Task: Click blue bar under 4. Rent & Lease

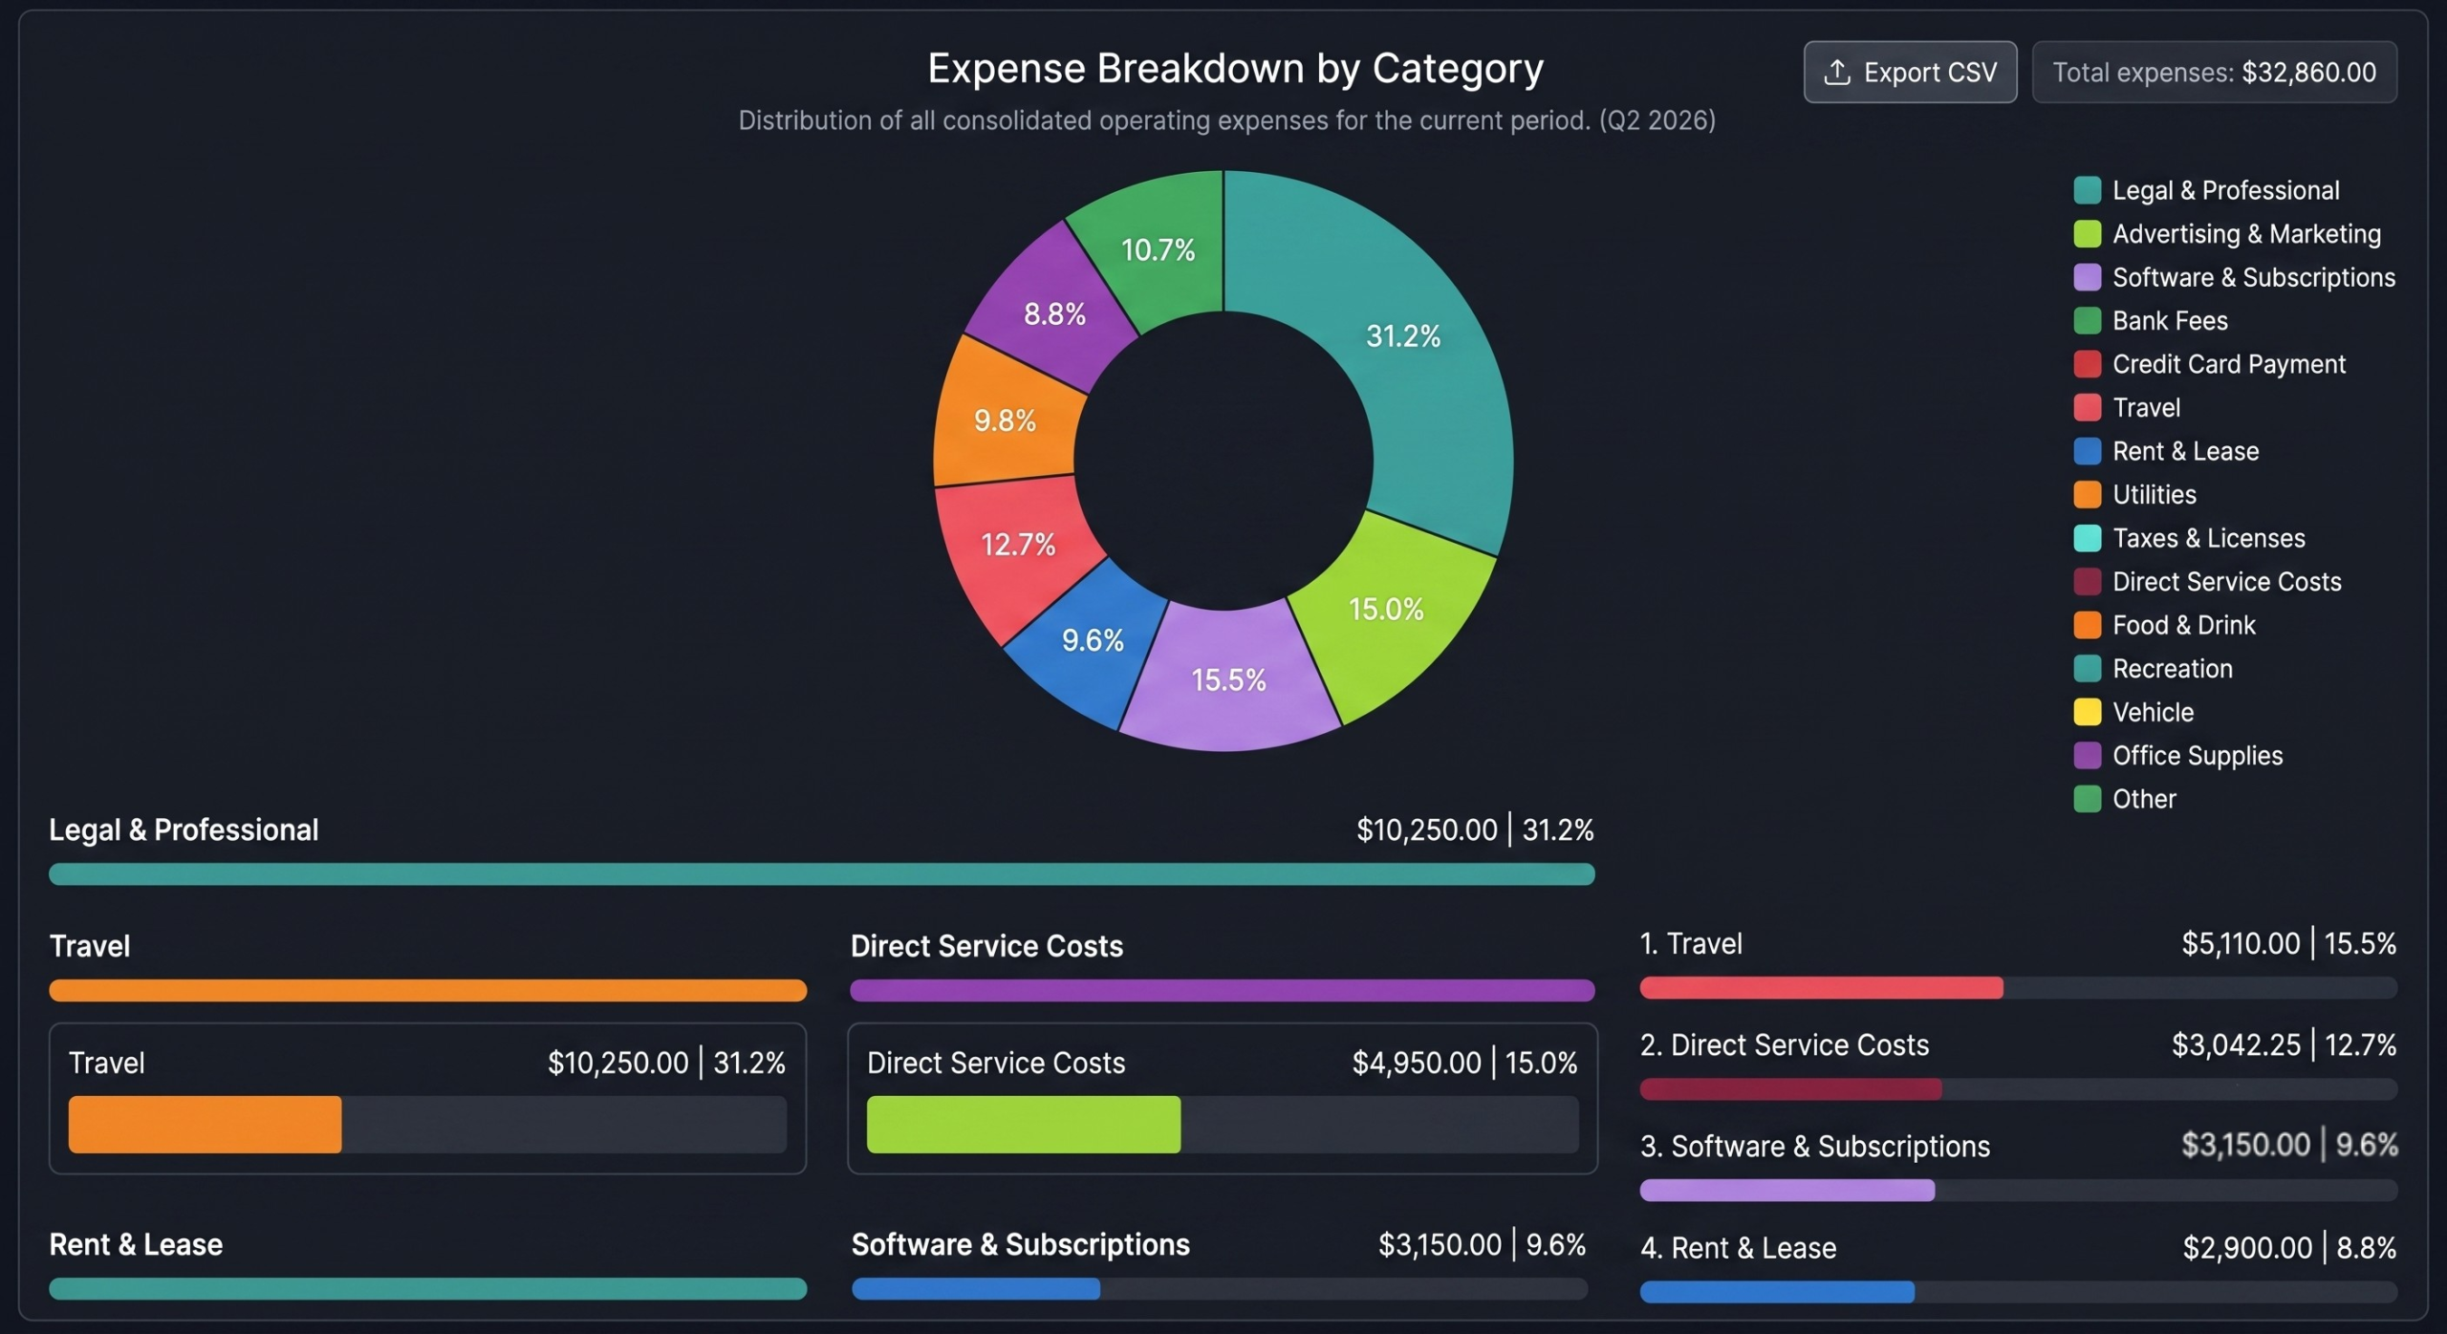Action: [1778, 1292]
